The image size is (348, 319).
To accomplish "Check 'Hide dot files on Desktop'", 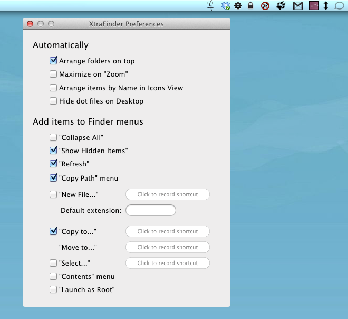I will [x=53, y=101].
